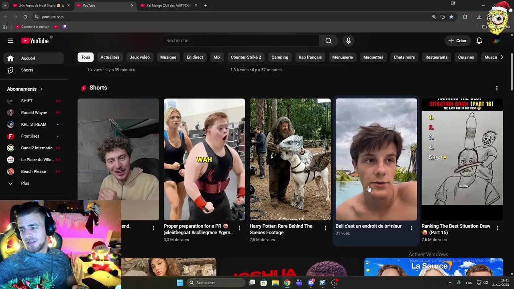Select the Menuiserie filter chip
This screenshot has width=514, height=289.
pos(343,57)
